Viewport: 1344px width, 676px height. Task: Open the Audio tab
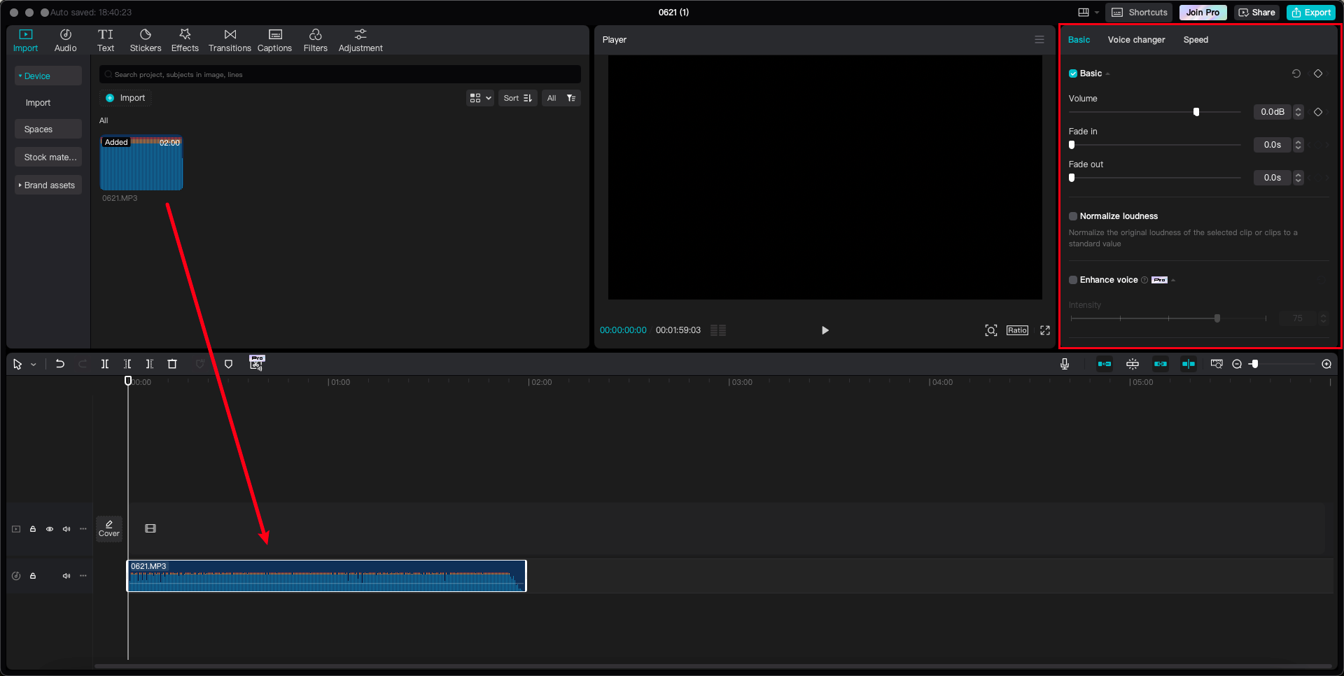66,41
